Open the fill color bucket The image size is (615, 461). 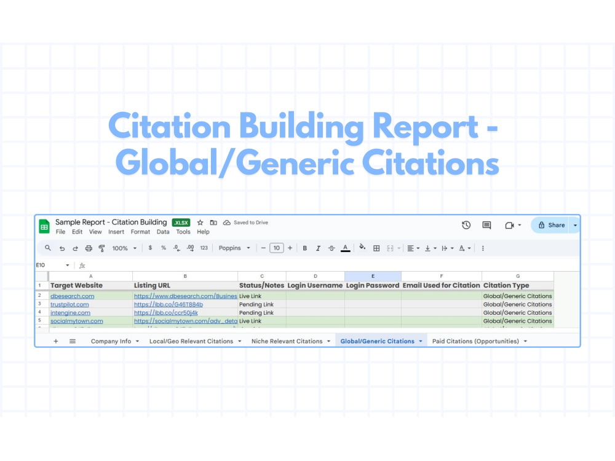coord(362,247)
